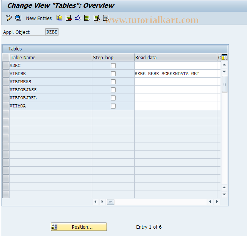Screen dimensions: 247x236
Task: Select the VIBDMEAS row selector
Action: click(x=6, y=82)
